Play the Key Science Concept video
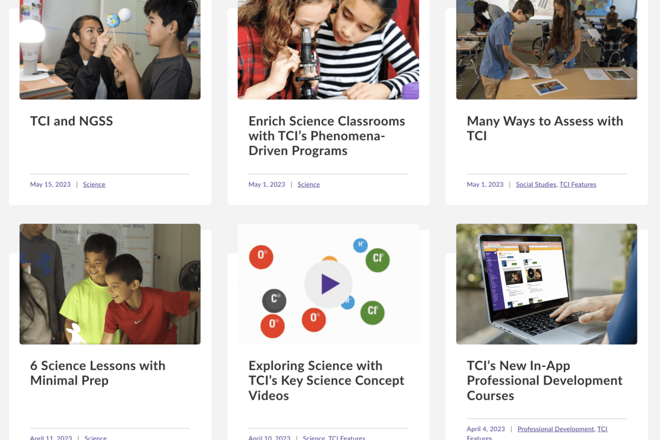This screenshot has width=660, height=440. tap(328, 284)
